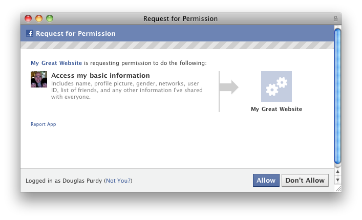The image size is (362, 220).
Task: Click the user profile picture thumbnail
Action: (x=39, y=80)
